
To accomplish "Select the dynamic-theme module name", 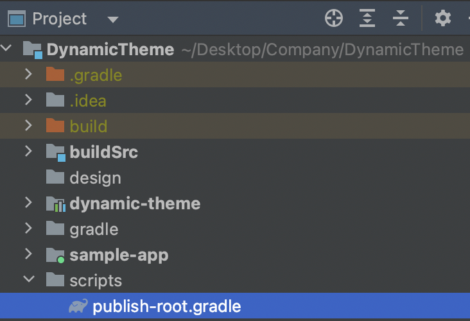I will (135, 204).
